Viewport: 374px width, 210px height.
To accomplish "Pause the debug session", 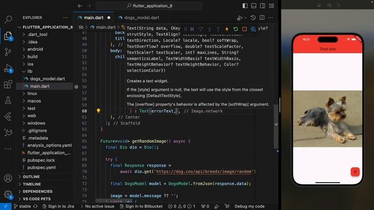I will (x=192, y=29).
